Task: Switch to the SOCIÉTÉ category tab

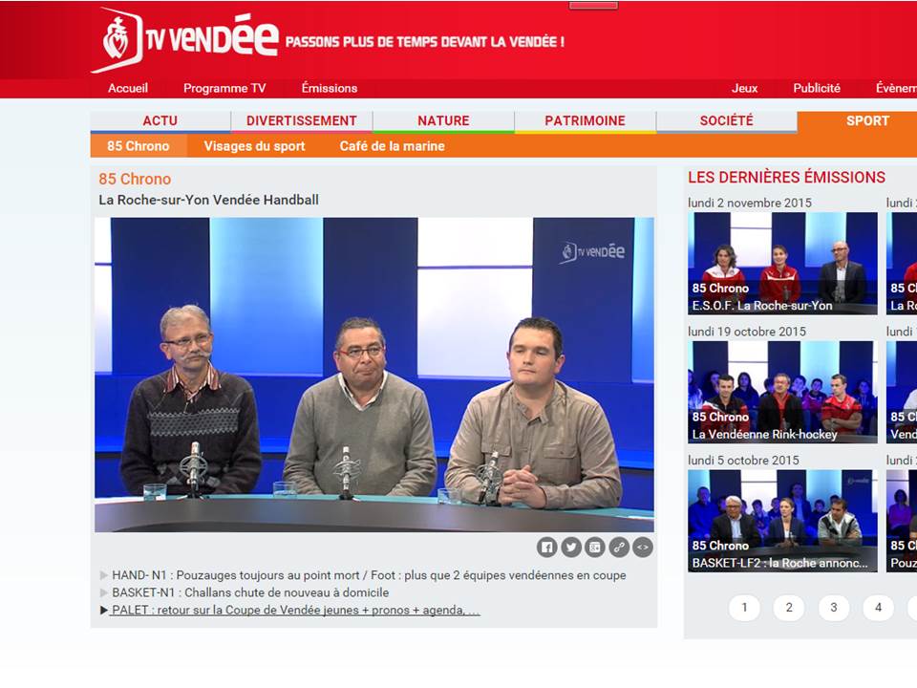Action: (726, 121)
